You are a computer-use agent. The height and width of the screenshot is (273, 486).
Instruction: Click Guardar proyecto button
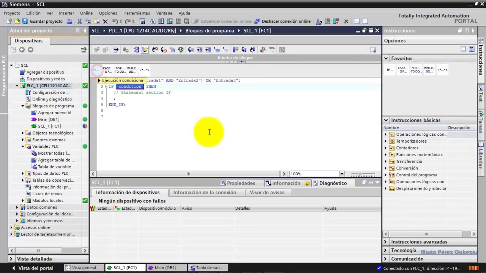point(43,21)
